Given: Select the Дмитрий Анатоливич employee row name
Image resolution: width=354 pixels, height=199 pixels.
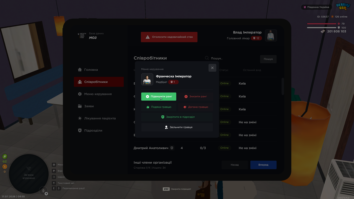Looking at the screenshot, I should (151, 148).
